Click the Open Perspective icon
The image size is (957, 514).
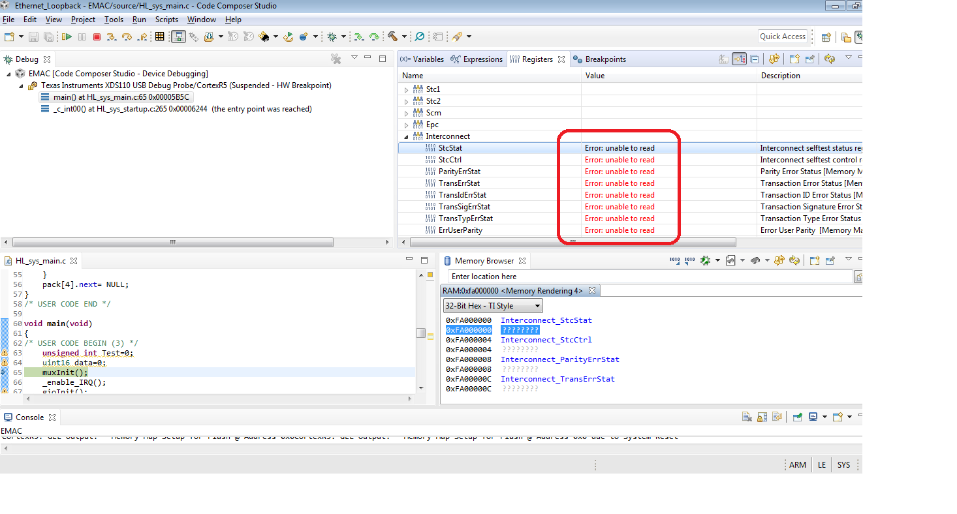click(x=826, y=37)
